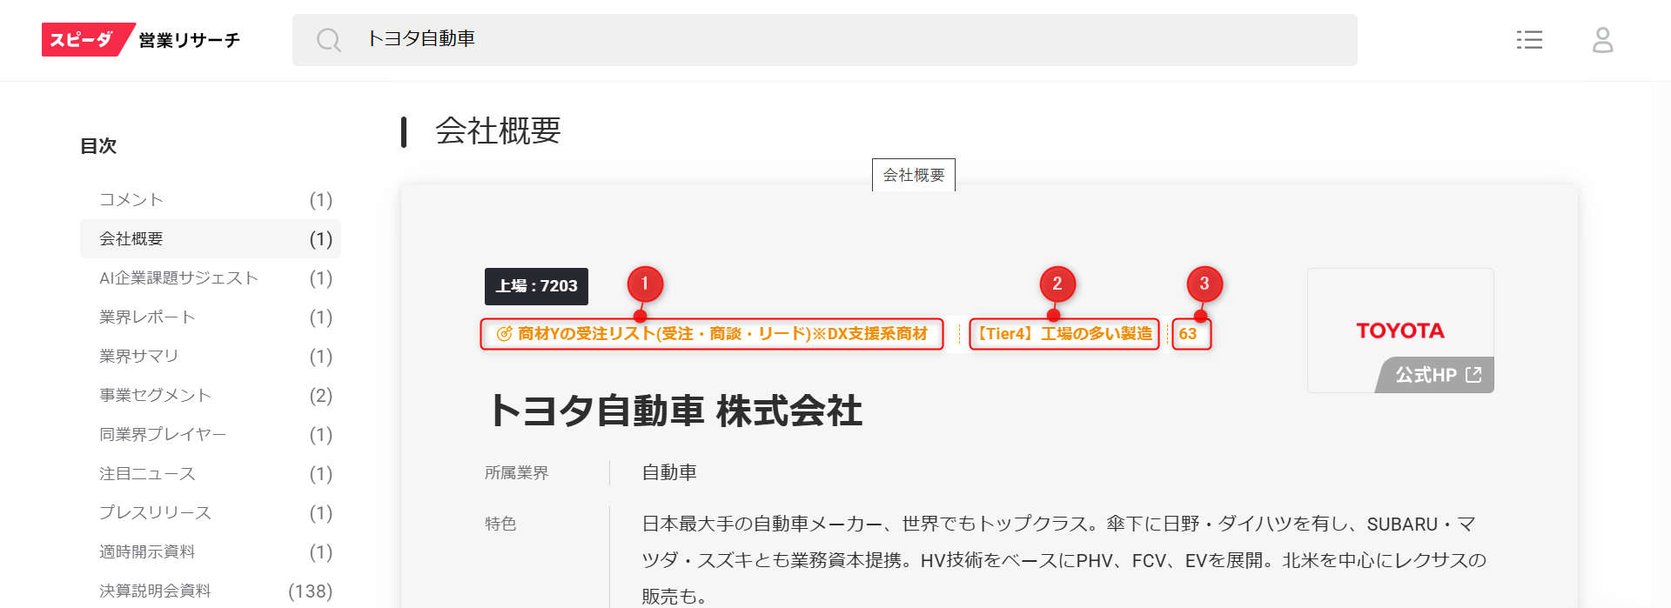The height and width of the screenshot is (608, 1671).
Task: Click the 上場：7203 listing badge
Action: [x=536, y=286]
